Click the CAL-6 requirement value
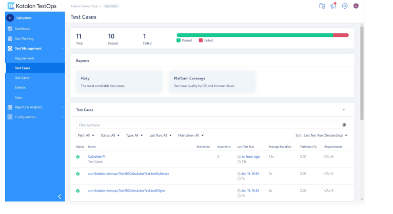 [x=328, y=157]
